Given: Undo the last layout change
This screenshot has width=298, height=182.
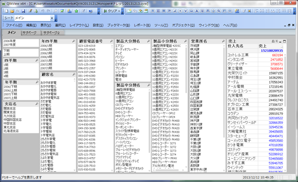Looking at the screenshot, I should click(43, 11).
